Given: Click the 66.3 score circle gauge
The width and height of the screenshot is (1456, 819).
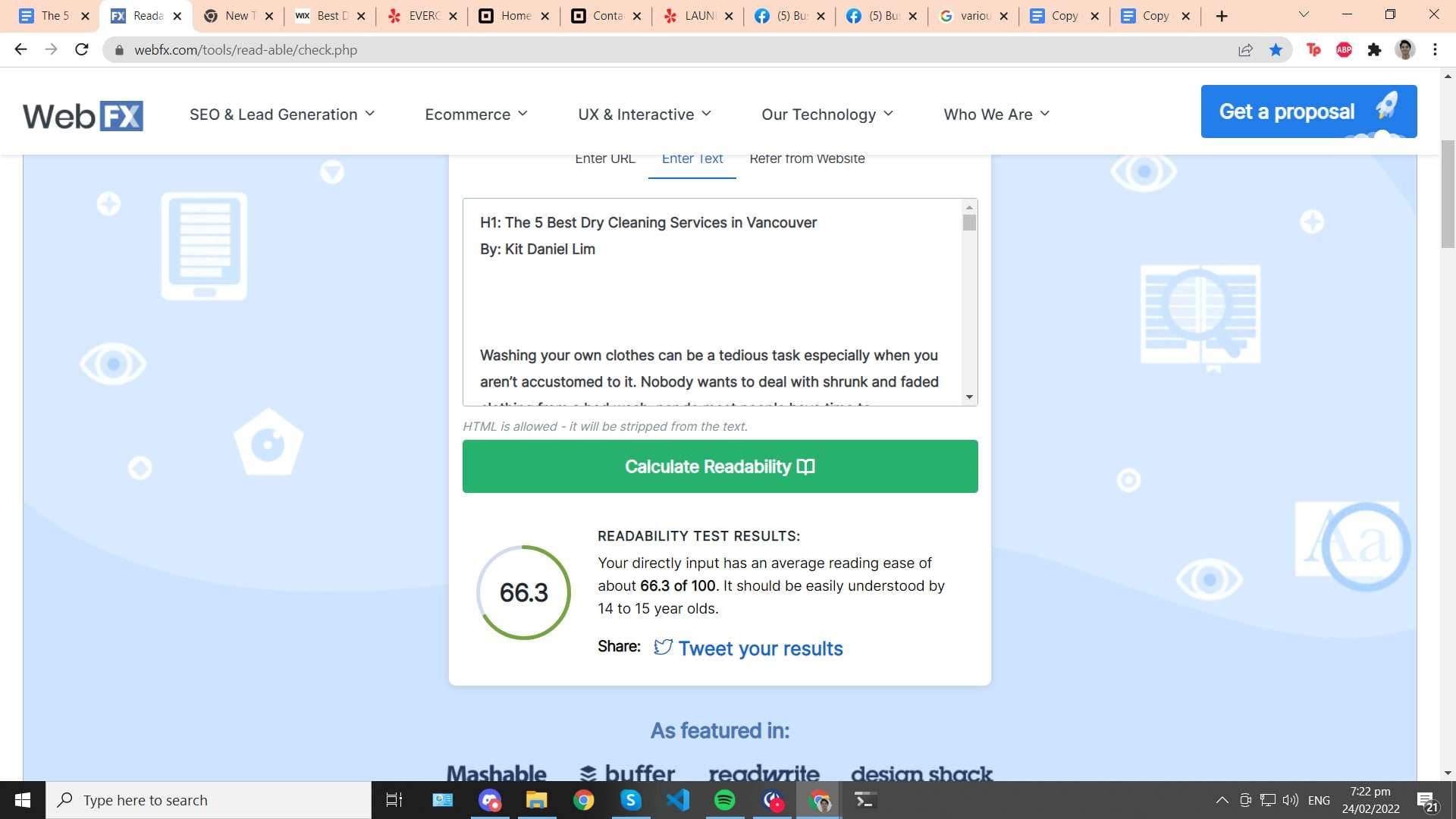Looking at the screenshot, I should click(523, 592).
